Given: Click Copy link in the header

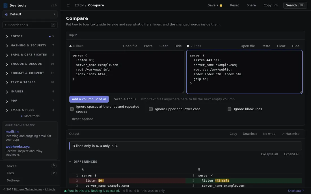Looking at the screenshot, I should tap(271, 5).
